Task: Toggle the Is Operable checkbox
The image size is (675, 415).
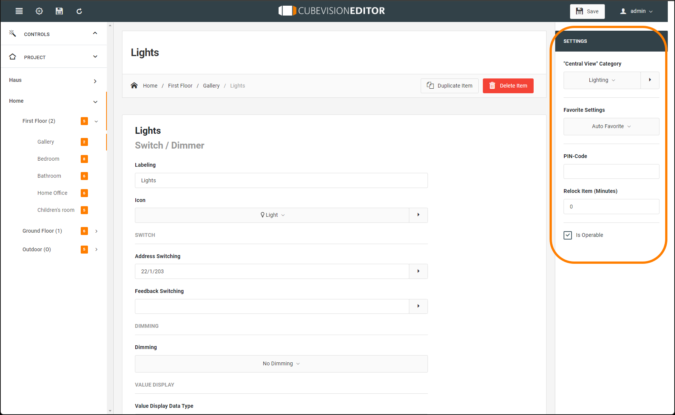Action: click(x=568, y=235)
